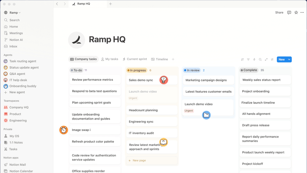Add New page in In progress

pos(152,160)
